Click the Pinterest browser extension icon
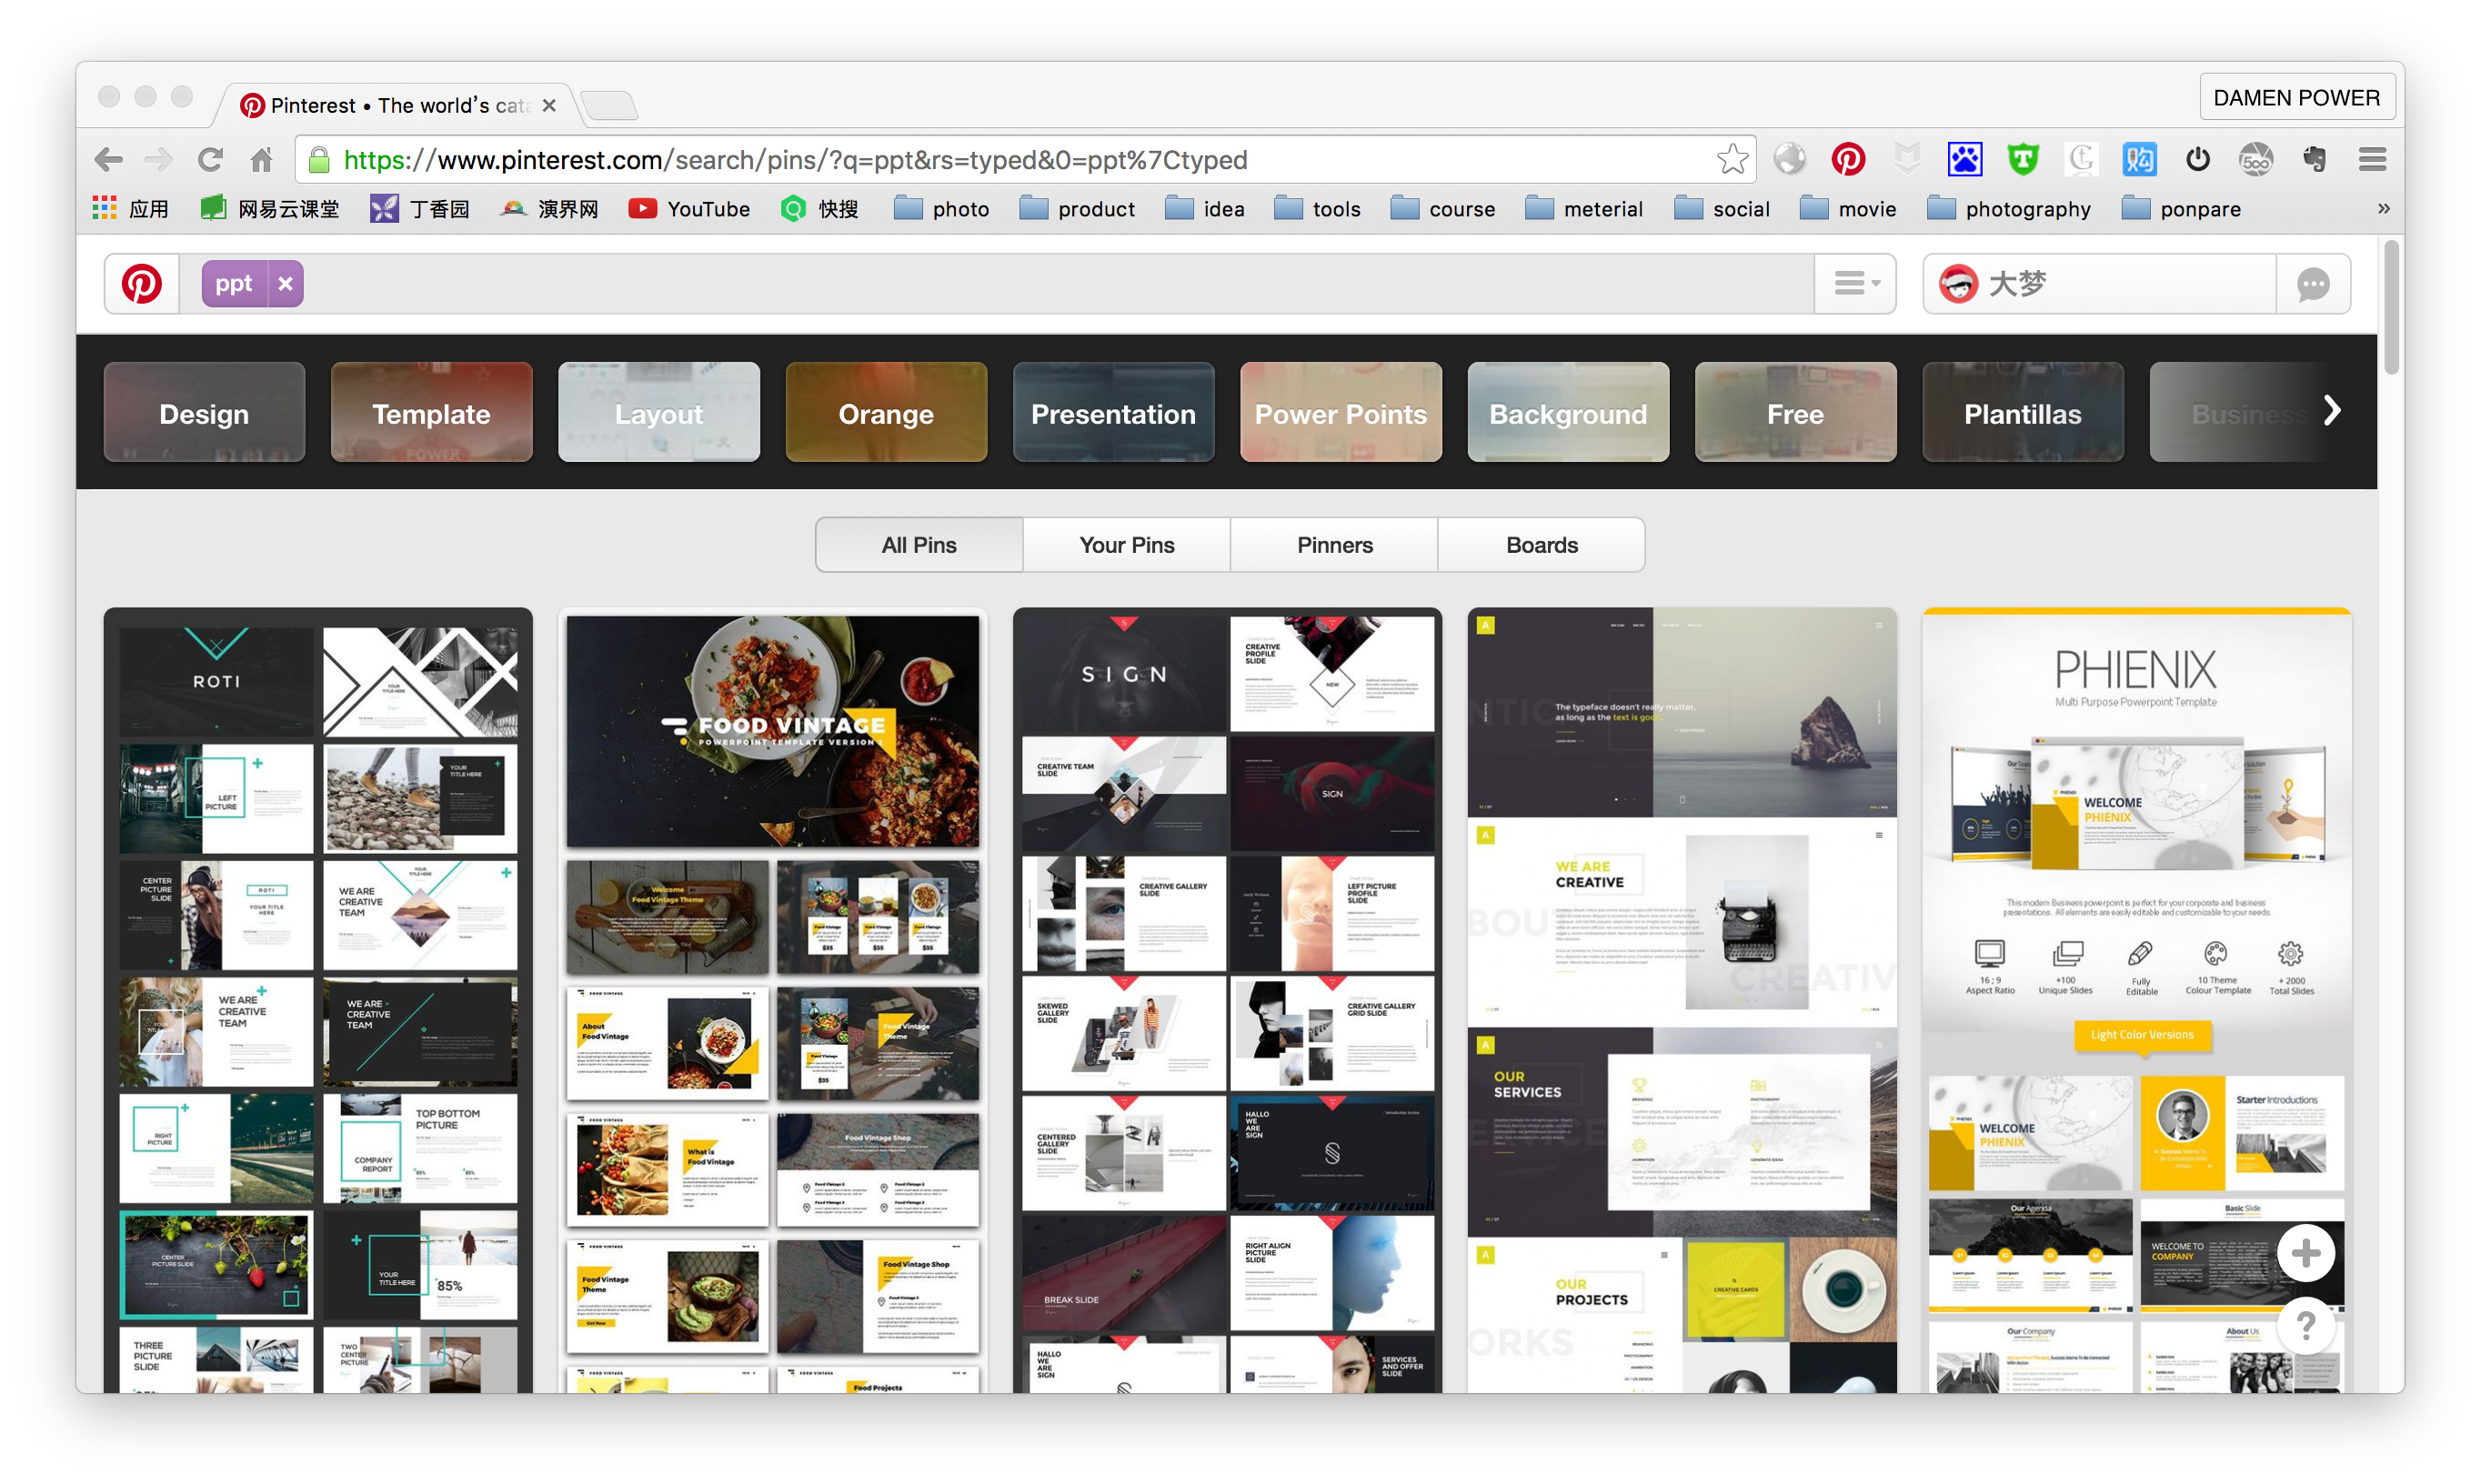Image resolution: width=2481 pixels, height=1484 pixels. coord(1848,159)
